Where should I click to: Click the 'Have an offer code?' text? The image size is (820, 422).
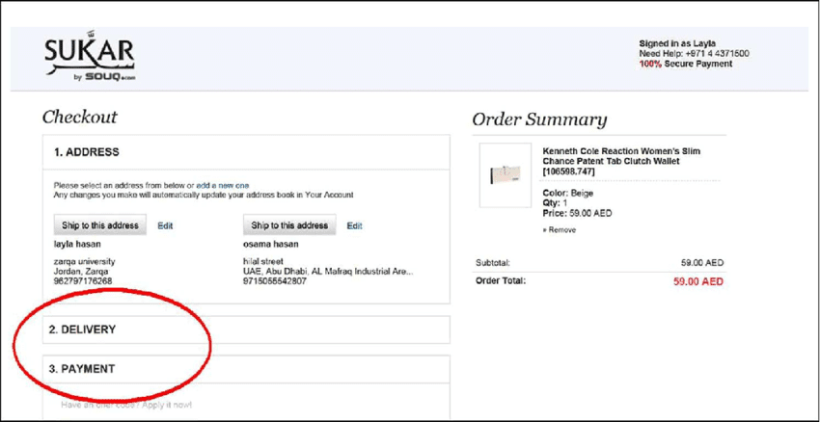pos(126,405)
